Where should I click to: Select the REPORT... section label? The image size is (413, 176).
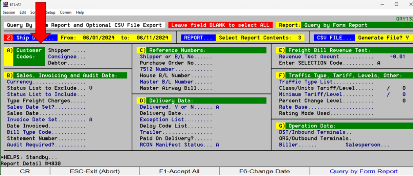pos(199,38)
